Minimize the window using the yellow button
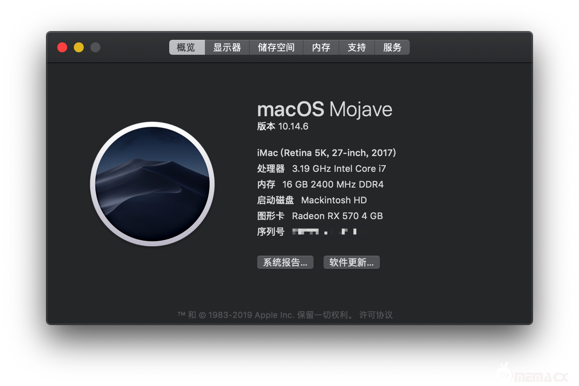This screenshot has height=386, width=579. click(x=79, y=47)
